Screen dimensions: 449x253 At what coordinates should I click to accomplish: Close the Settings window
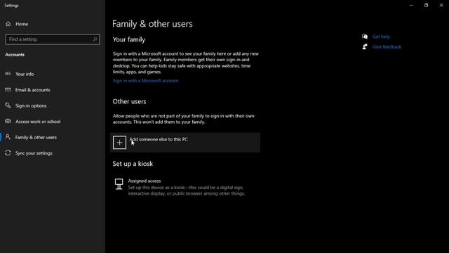point(441,5)
